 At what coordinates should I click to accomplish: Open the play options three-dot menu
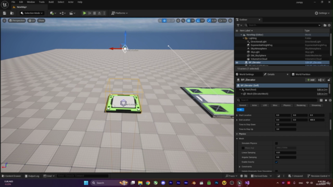pos(104,13)
